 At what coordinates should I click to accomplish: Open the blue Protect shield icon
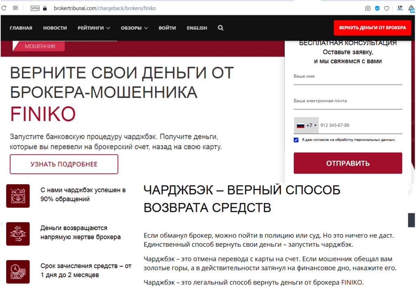pos(377,8)
